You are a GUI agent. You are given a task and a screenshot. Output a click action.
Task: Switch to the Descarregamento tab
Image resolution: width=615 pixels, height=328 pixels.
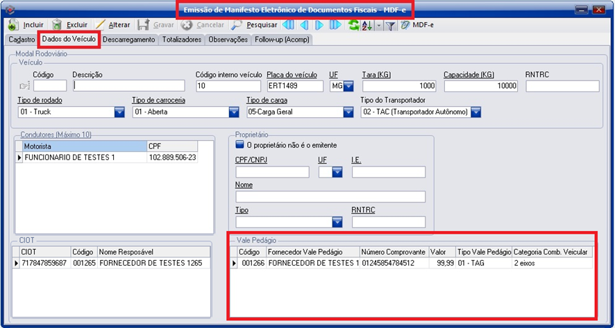click(x=129, y=40)
